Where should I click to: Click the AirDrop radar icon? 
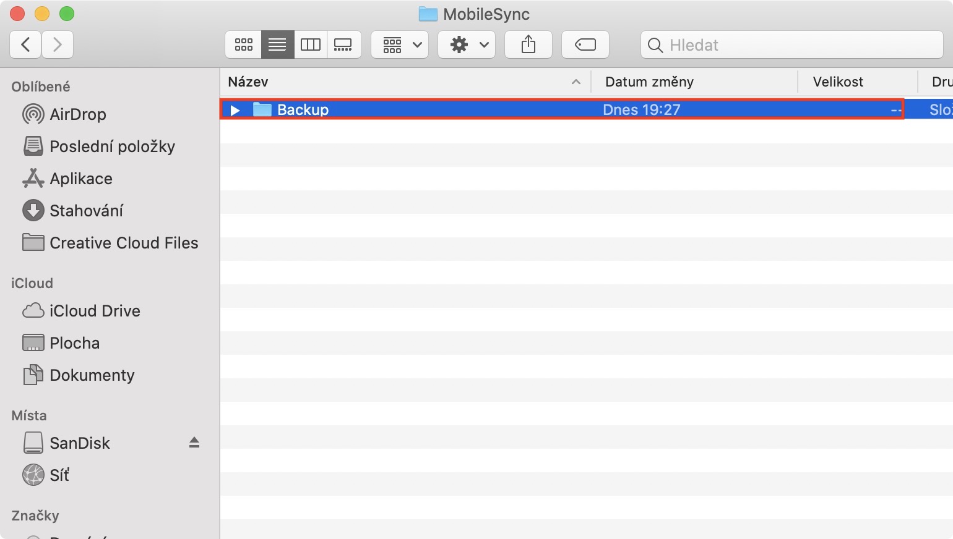[33, 114]
